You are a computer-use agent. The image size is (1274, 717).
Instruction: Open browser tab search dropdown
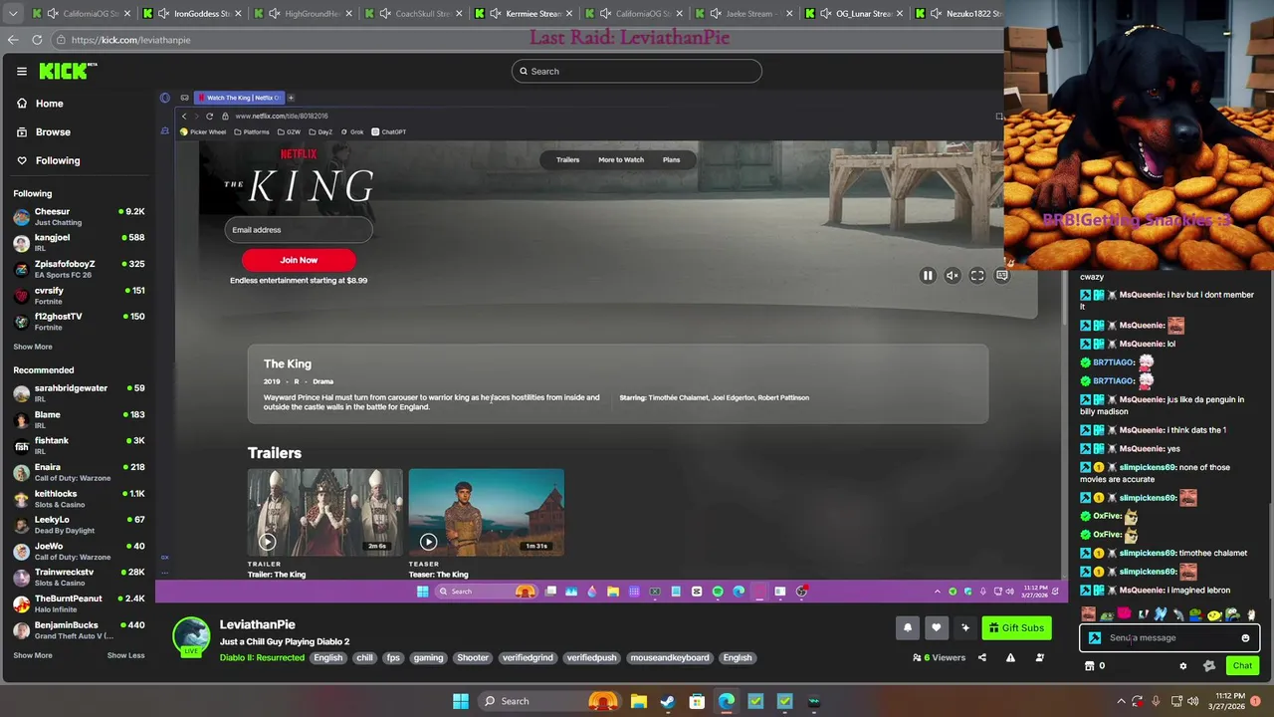click(11, 13)
